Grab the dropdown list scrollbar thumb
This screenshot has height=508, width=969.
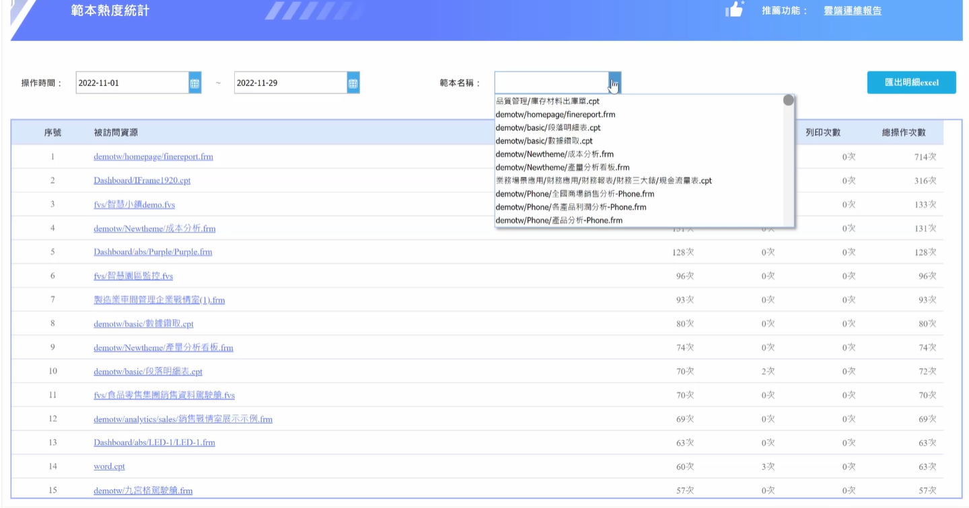click(x=789, y=101)
